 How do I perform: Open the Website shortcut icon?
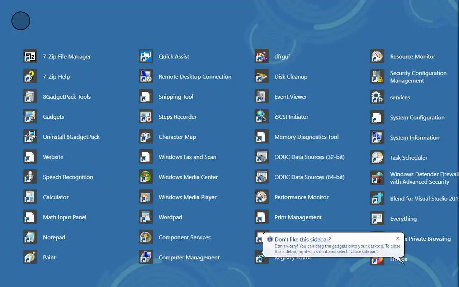coord(30,157)
